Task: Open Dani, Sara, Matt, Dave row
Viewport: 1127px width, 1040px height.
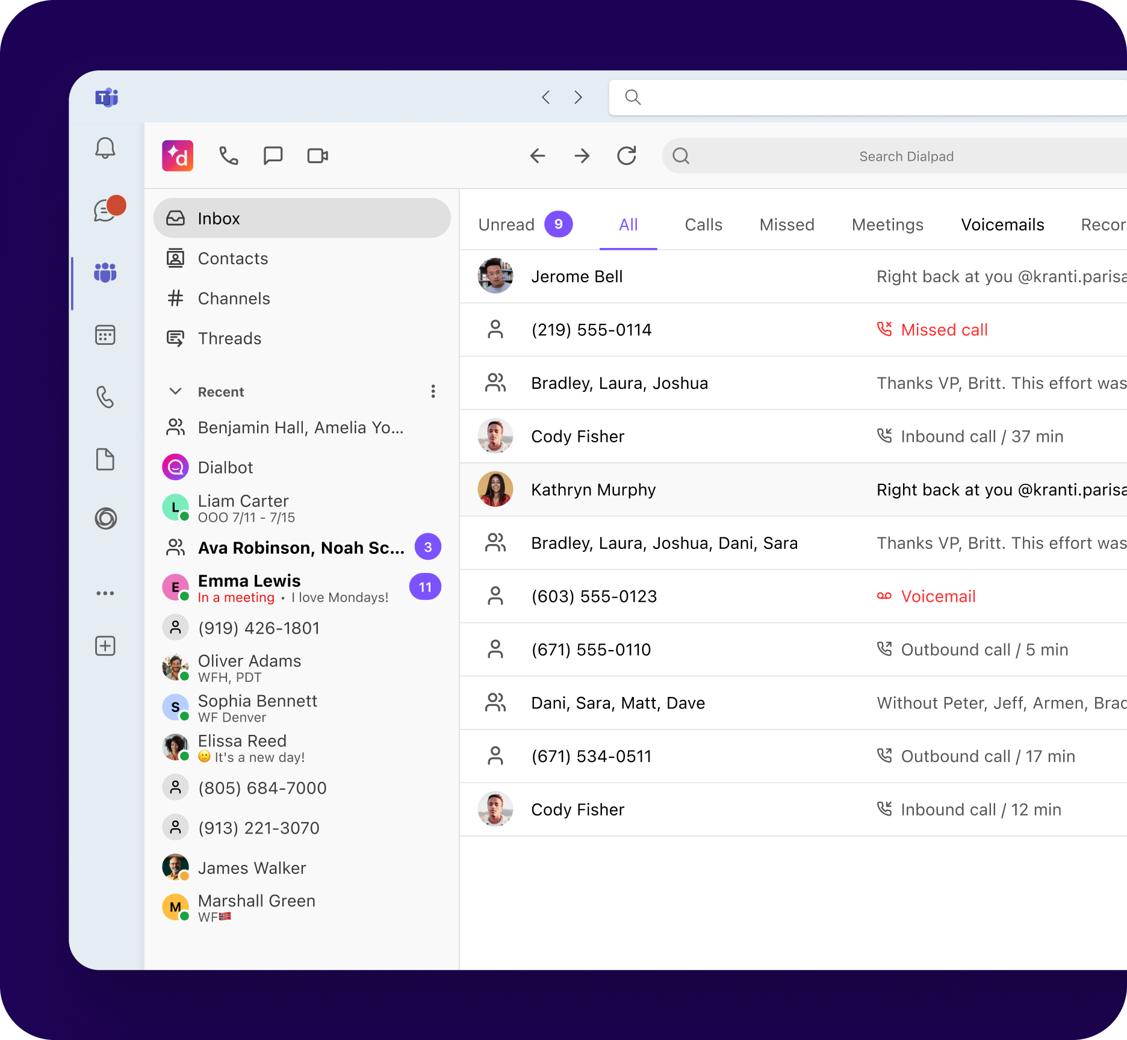Action: pyautogui.click(x=793, y=703)
